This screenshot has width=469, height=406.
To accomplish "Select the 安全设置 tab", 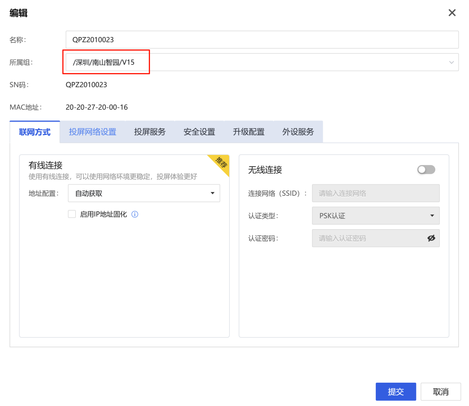I will [x=199, y=132].
